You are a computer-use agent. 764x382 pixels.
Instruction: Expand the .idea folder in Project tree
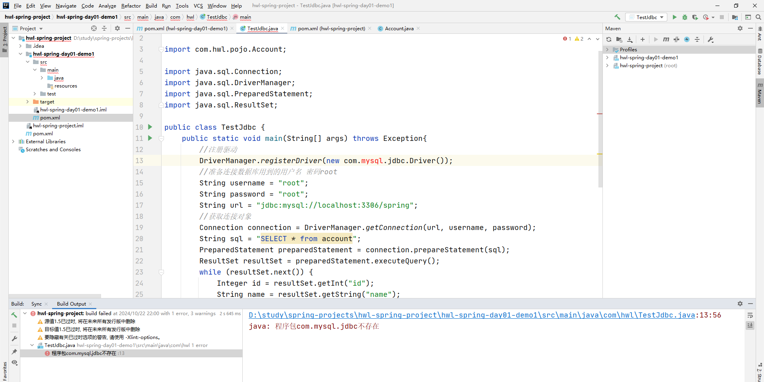20,46
